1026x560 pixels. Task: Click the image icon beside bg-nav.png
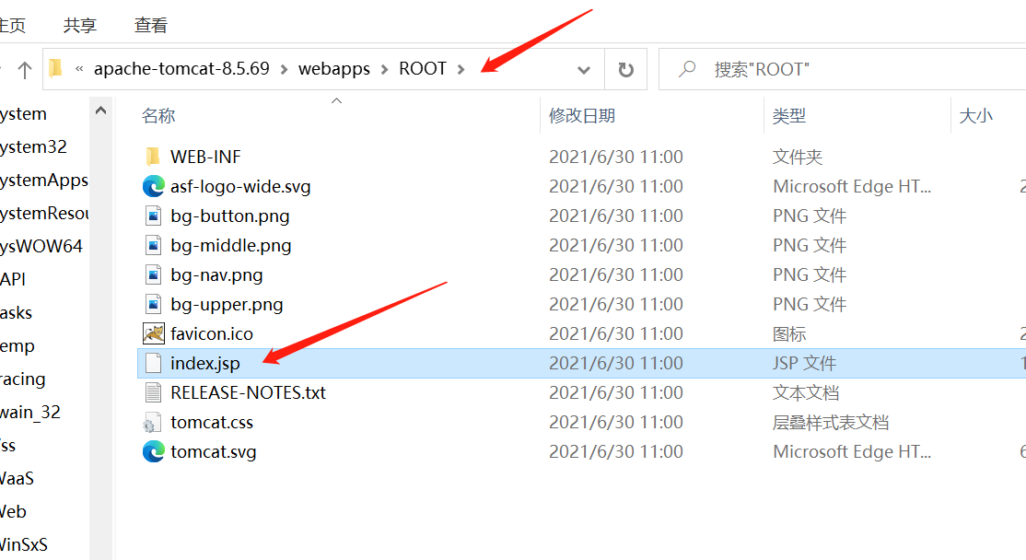coord(153,274)
